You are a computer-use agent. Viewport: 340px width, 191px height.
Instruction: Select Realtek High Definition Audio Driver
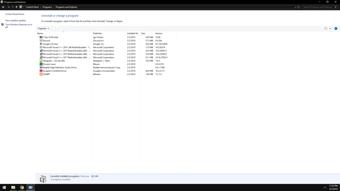point(60,68)
